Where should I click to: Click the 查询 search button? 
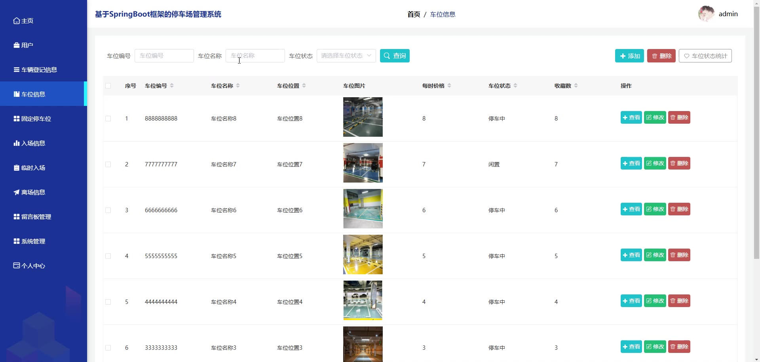[395, 56]
